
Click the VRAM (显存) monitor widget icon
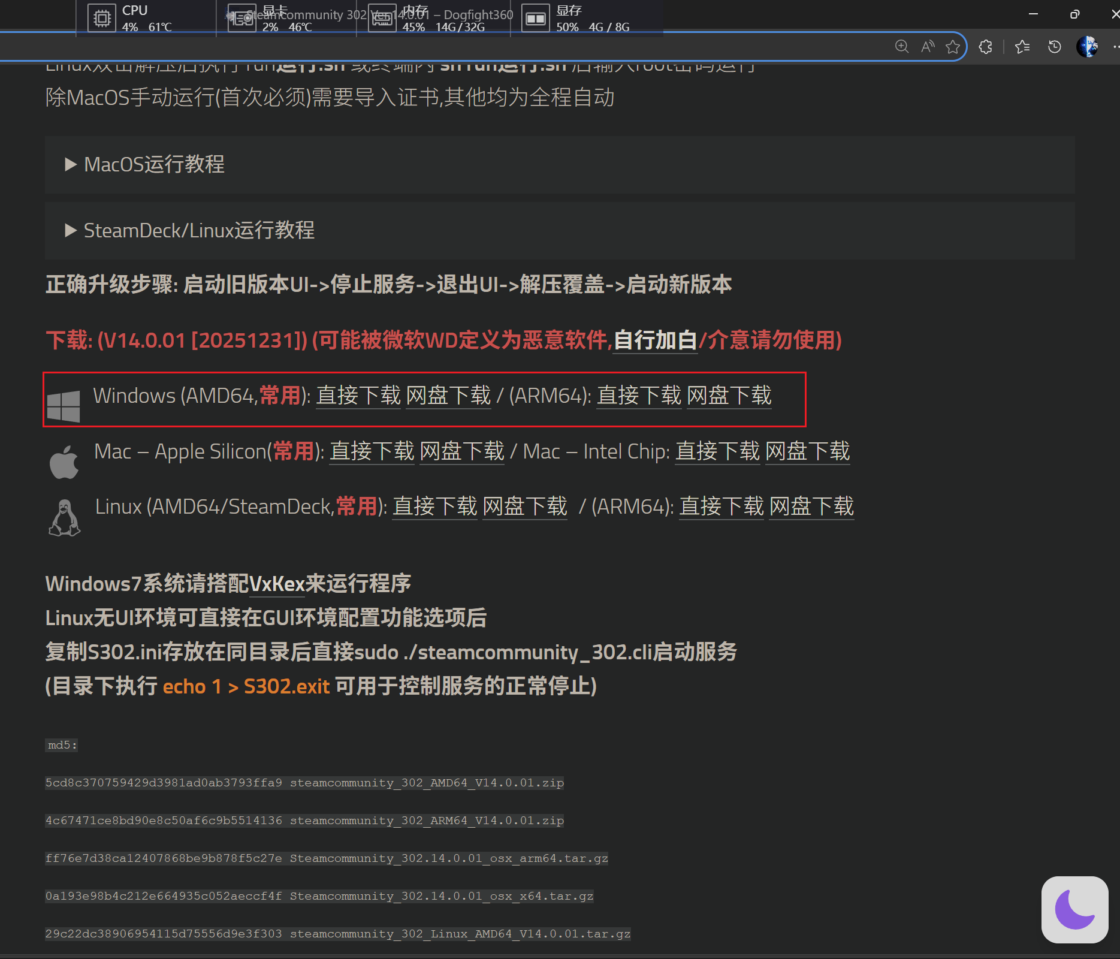point(535,18)
